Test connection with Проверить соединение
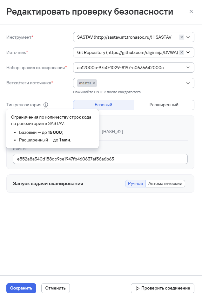This screenshot has width=202, height=300. pyautogui.click(x=162, y=288)
